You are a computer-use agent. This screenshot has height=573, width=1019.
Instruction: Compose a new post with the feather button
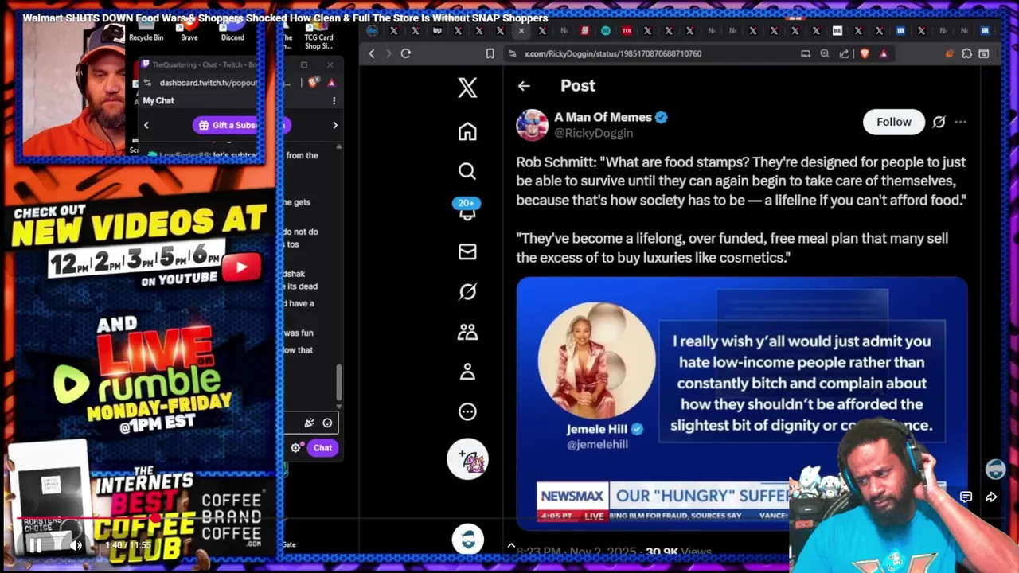[467, 459]
